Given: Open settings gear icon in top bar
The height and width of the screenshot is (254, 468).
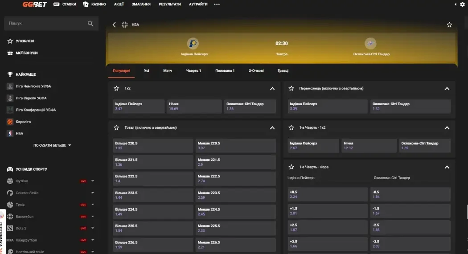Looking at the screenshot, I should click(x=462, y=4).
